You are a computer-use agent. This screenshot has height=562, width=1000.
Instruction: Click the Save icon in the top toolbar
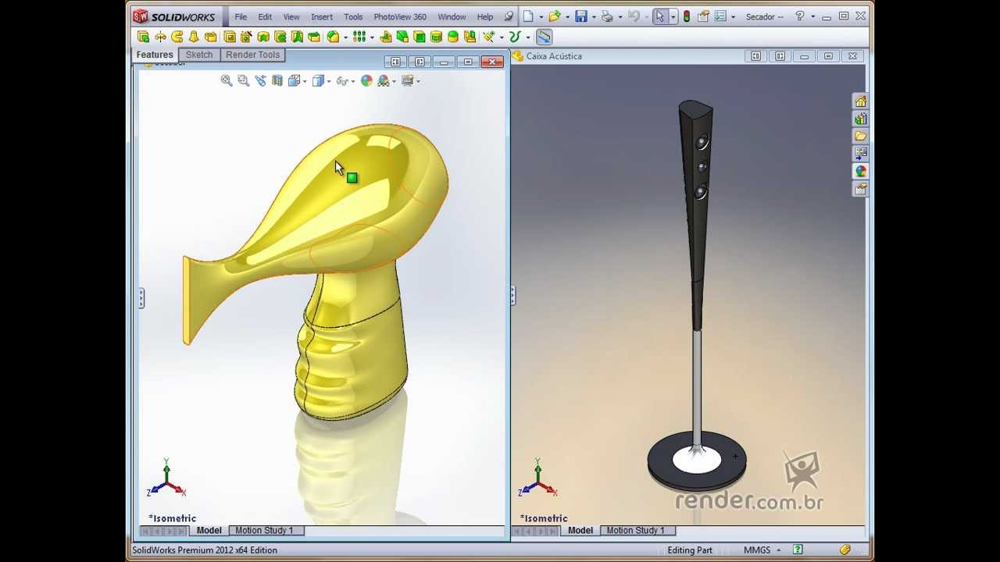pos(580,16)
